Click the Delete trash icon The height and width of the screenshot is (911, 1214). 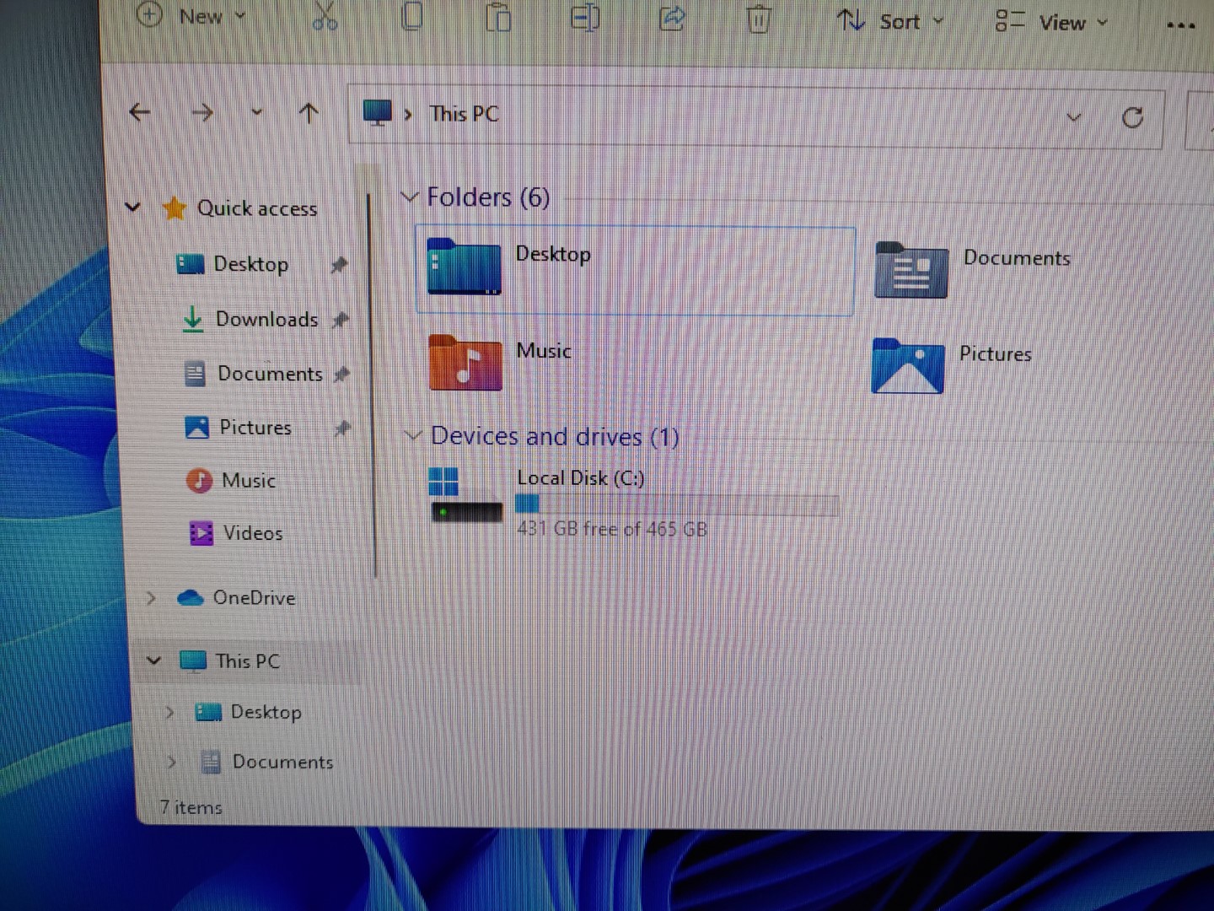point(758,19)
